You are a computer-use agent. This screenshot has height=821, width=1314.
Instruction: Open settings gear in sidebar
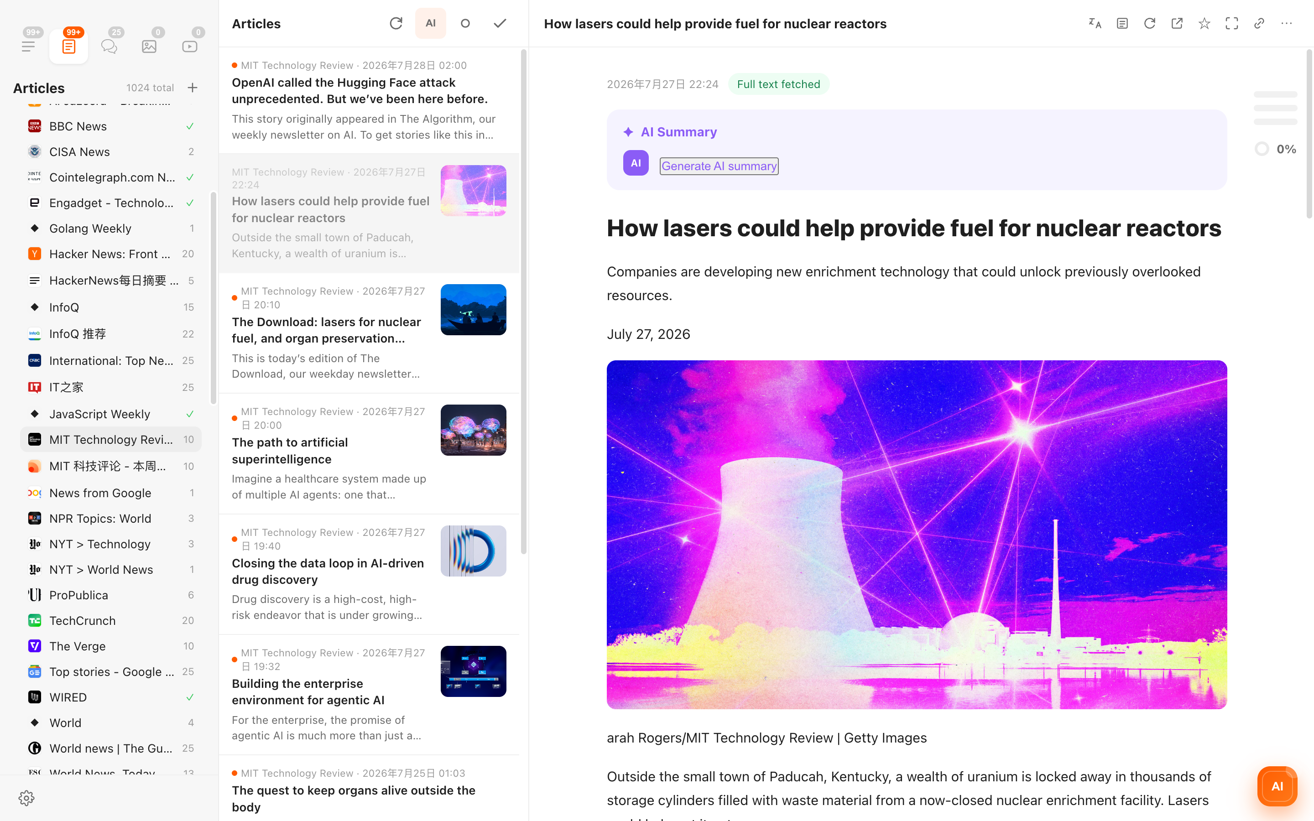(x=26, y=798)
